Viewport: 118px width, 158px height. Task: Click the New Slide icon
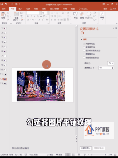coord(16,14)
